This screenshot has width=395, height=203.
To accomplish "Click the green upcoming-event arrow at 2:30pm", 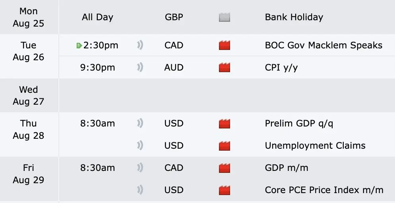I will coord(79,46).
